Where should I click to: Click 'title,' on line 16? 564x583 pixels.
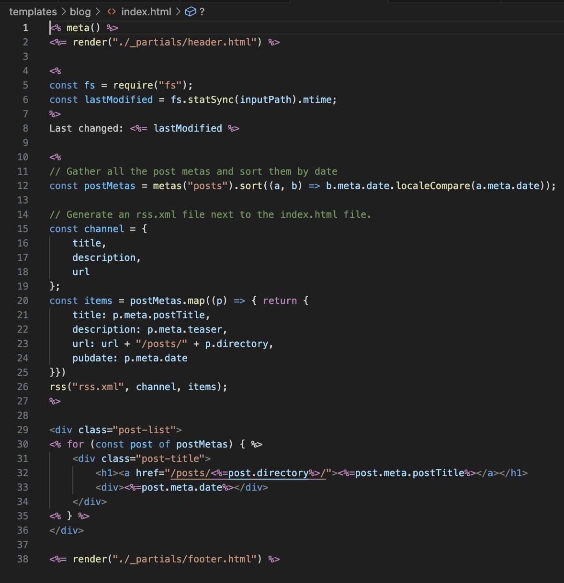click(x=90, y=243)
